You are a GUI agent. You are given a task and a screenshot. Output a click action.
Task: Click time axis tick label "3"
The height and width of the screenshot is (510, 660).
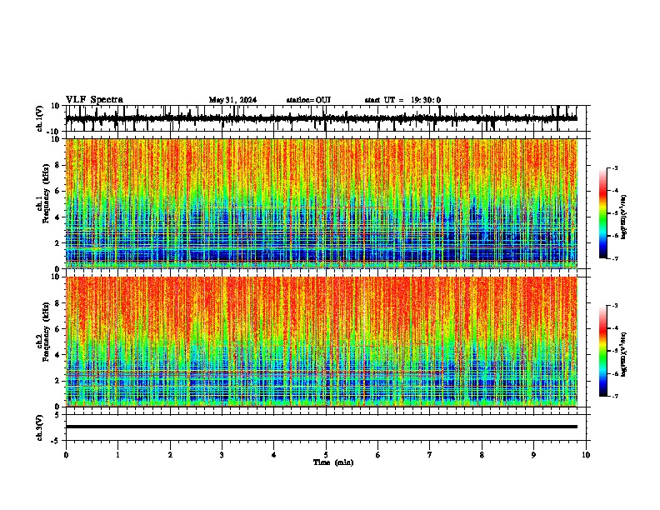coord(222,455)
